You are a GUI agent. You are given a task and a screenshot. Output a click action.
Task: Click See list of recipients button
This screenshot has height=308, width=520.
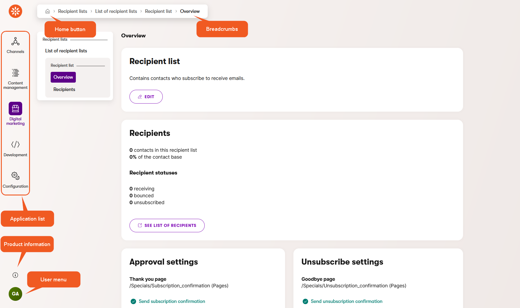[x=167, y=225]
